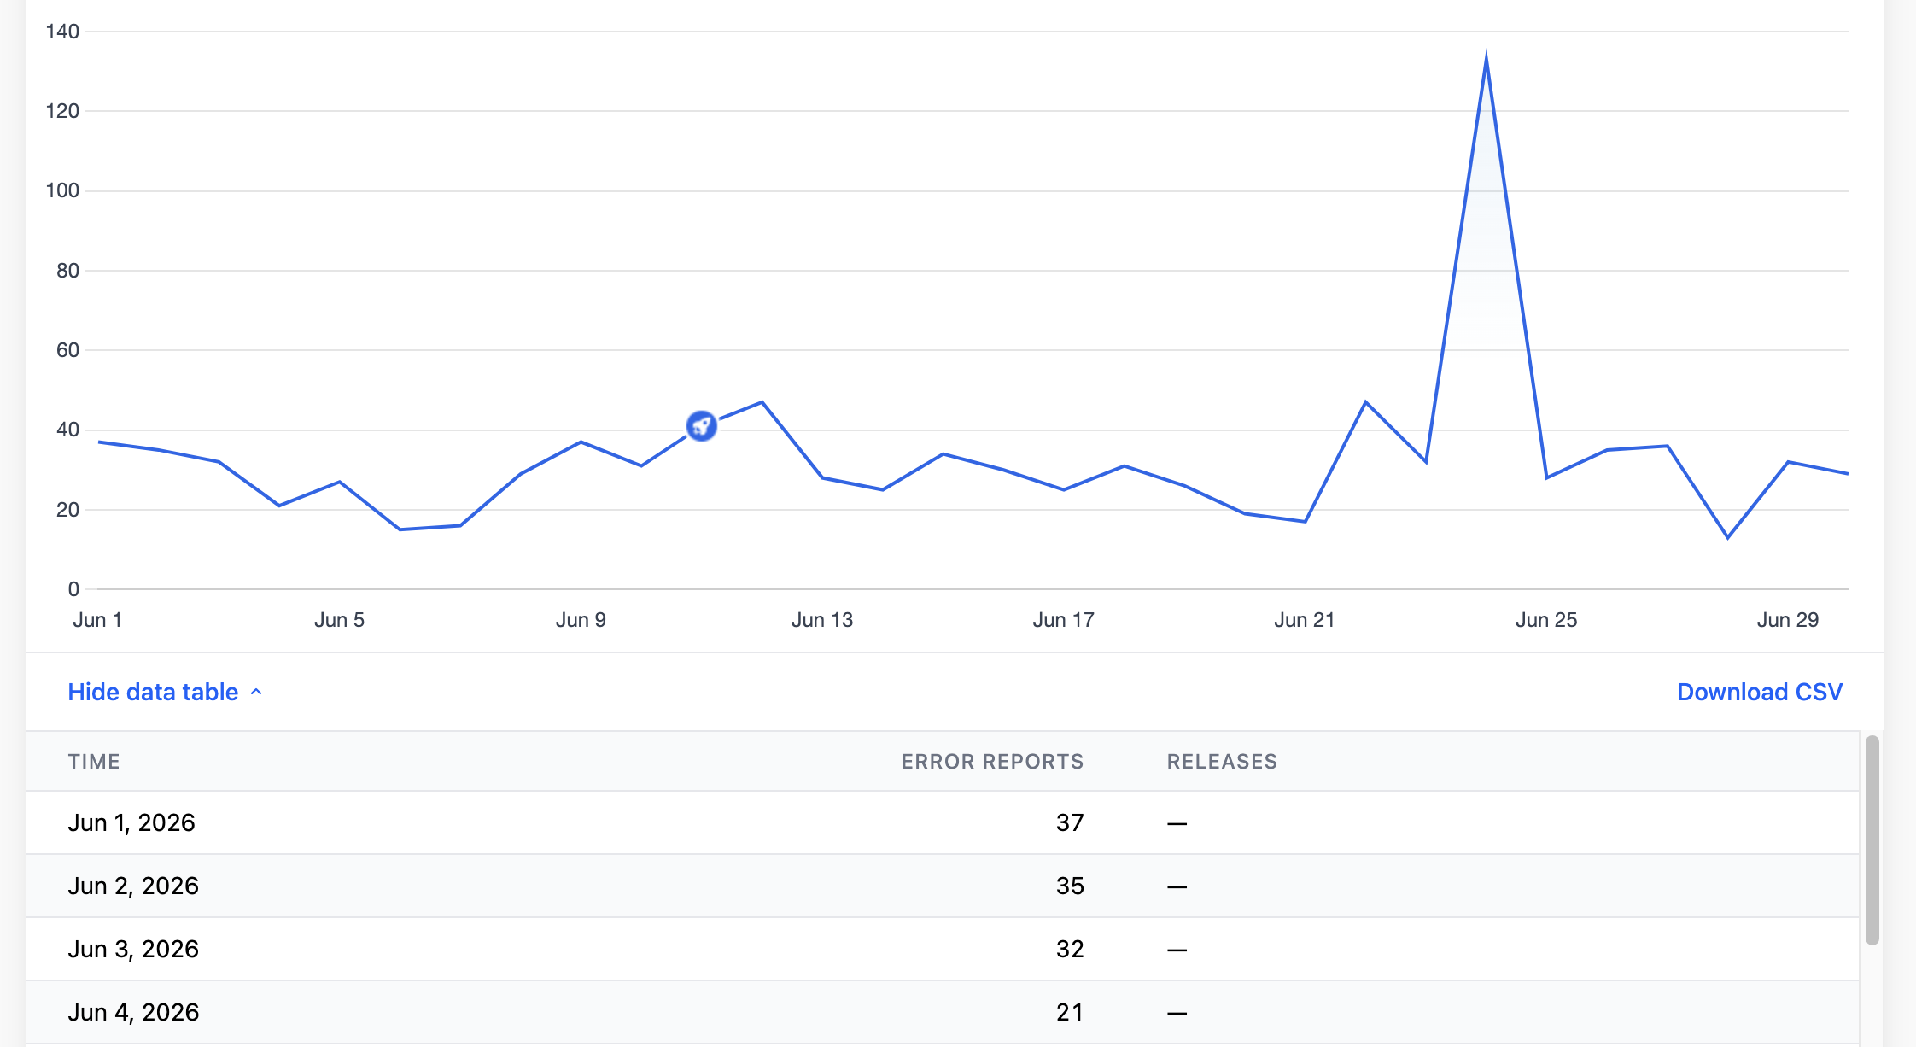Click the RELEASES column header

pos(1222,762)
